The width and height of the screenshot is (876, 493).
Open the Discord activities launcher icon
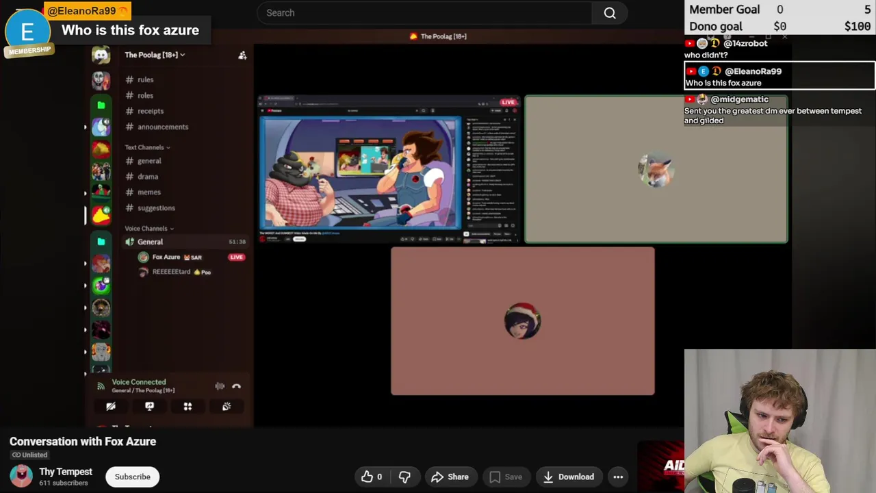pos(188,407)
